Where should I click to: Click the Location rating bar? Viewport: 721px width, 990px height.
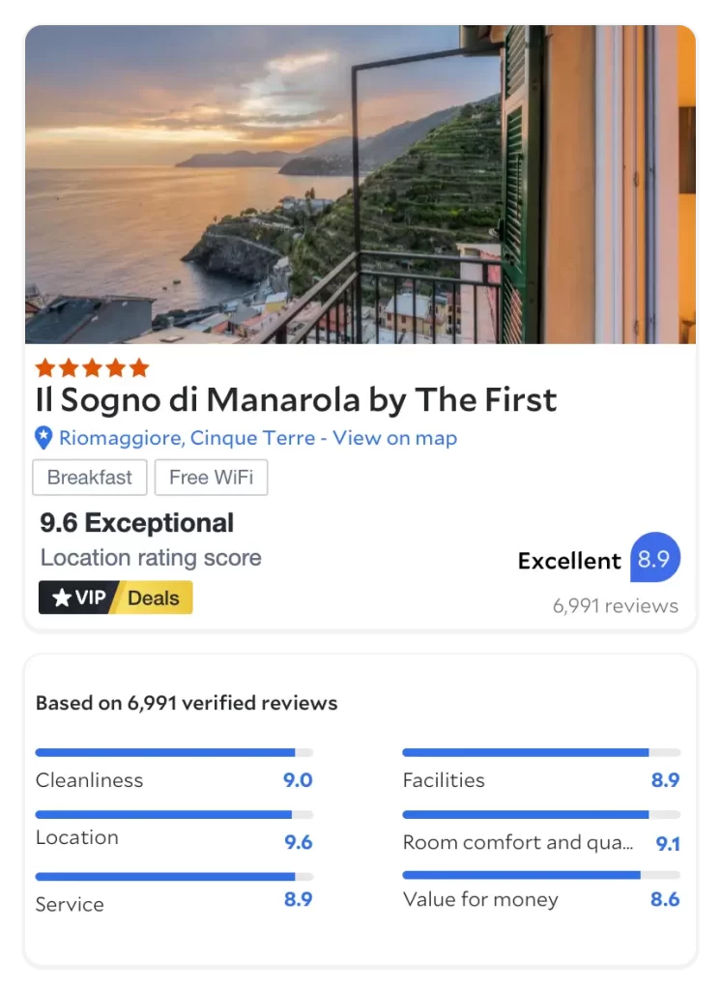coord(174,815)
